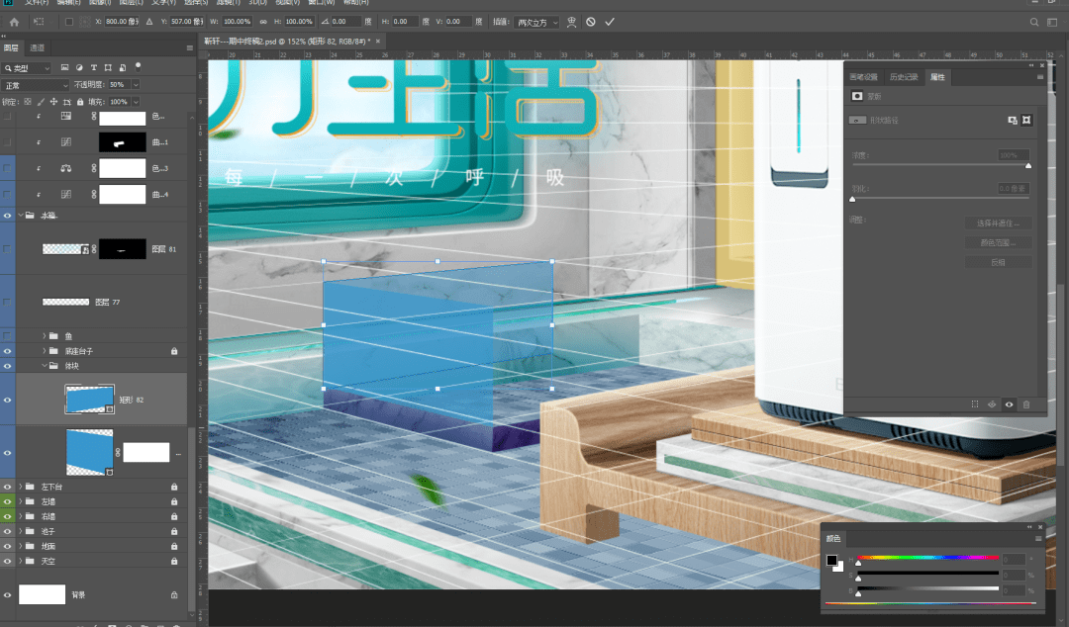Viewport: 1069px width, 627px height.
Task: Switch to warp mode icon in options bar
Action: pos(572,22)
